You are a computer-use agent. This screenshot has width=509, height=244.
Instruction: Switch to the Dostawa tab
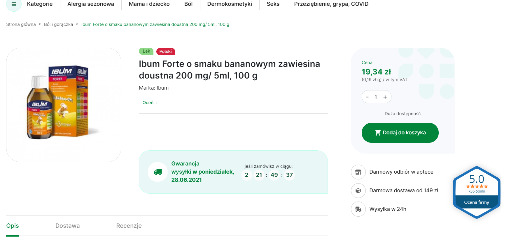click(67, 226)
